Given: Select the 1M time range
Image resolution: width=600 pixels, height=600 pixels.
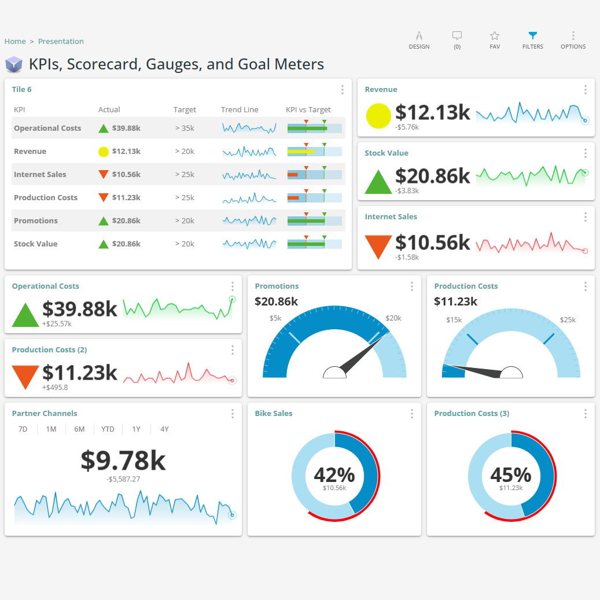Looking at the screenshot, I should click(x=51, y=429).
